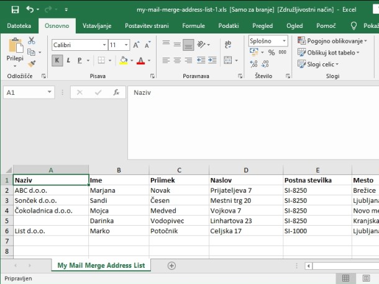Click the accounting currency format icon
The height and width of the screenshot is (284, 379).
(254, 52)
